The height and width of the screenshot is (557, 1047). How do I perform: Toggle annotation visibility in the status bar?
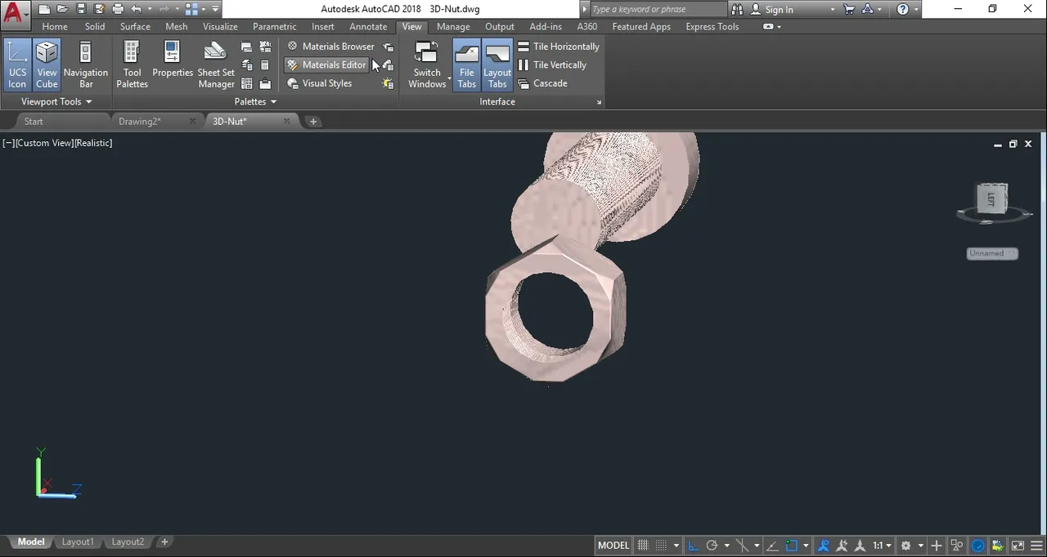coord(823,546)
